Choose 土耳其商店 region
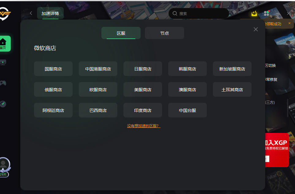Screen dimensions: 295x194 tap(232, 89)
